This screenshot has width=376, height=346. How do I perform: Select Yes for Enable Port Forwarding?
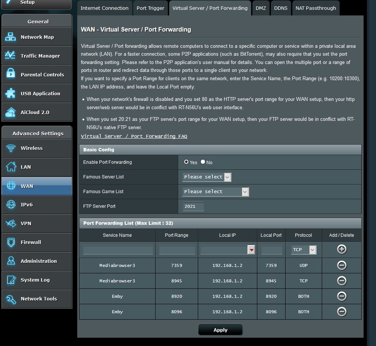[x=186, y=162]
